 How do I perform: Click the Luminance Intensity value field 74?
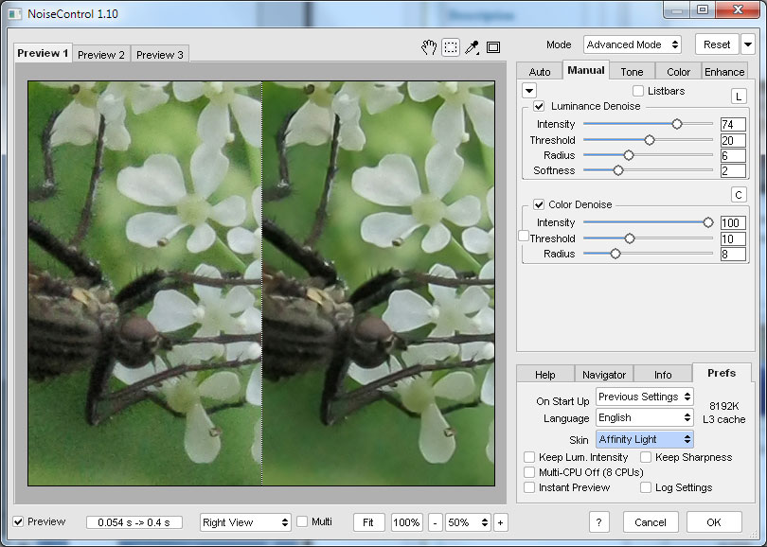click(733, 125)
